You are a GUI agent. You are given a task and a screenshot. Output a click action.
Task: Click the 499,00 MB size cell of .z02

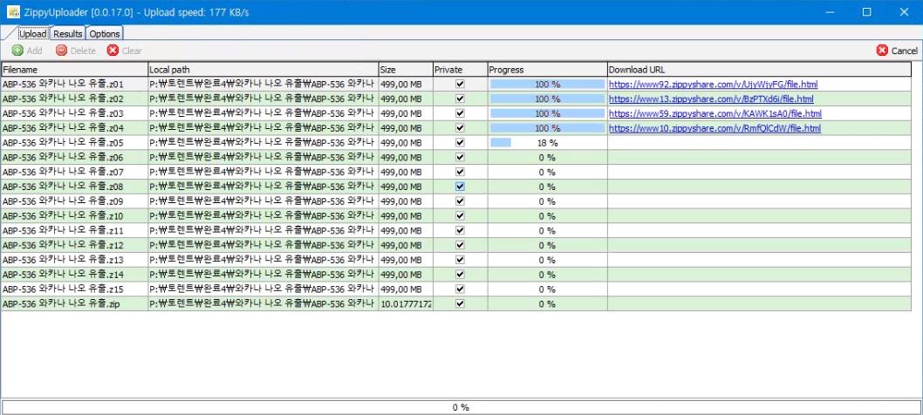tap(406, 99)
